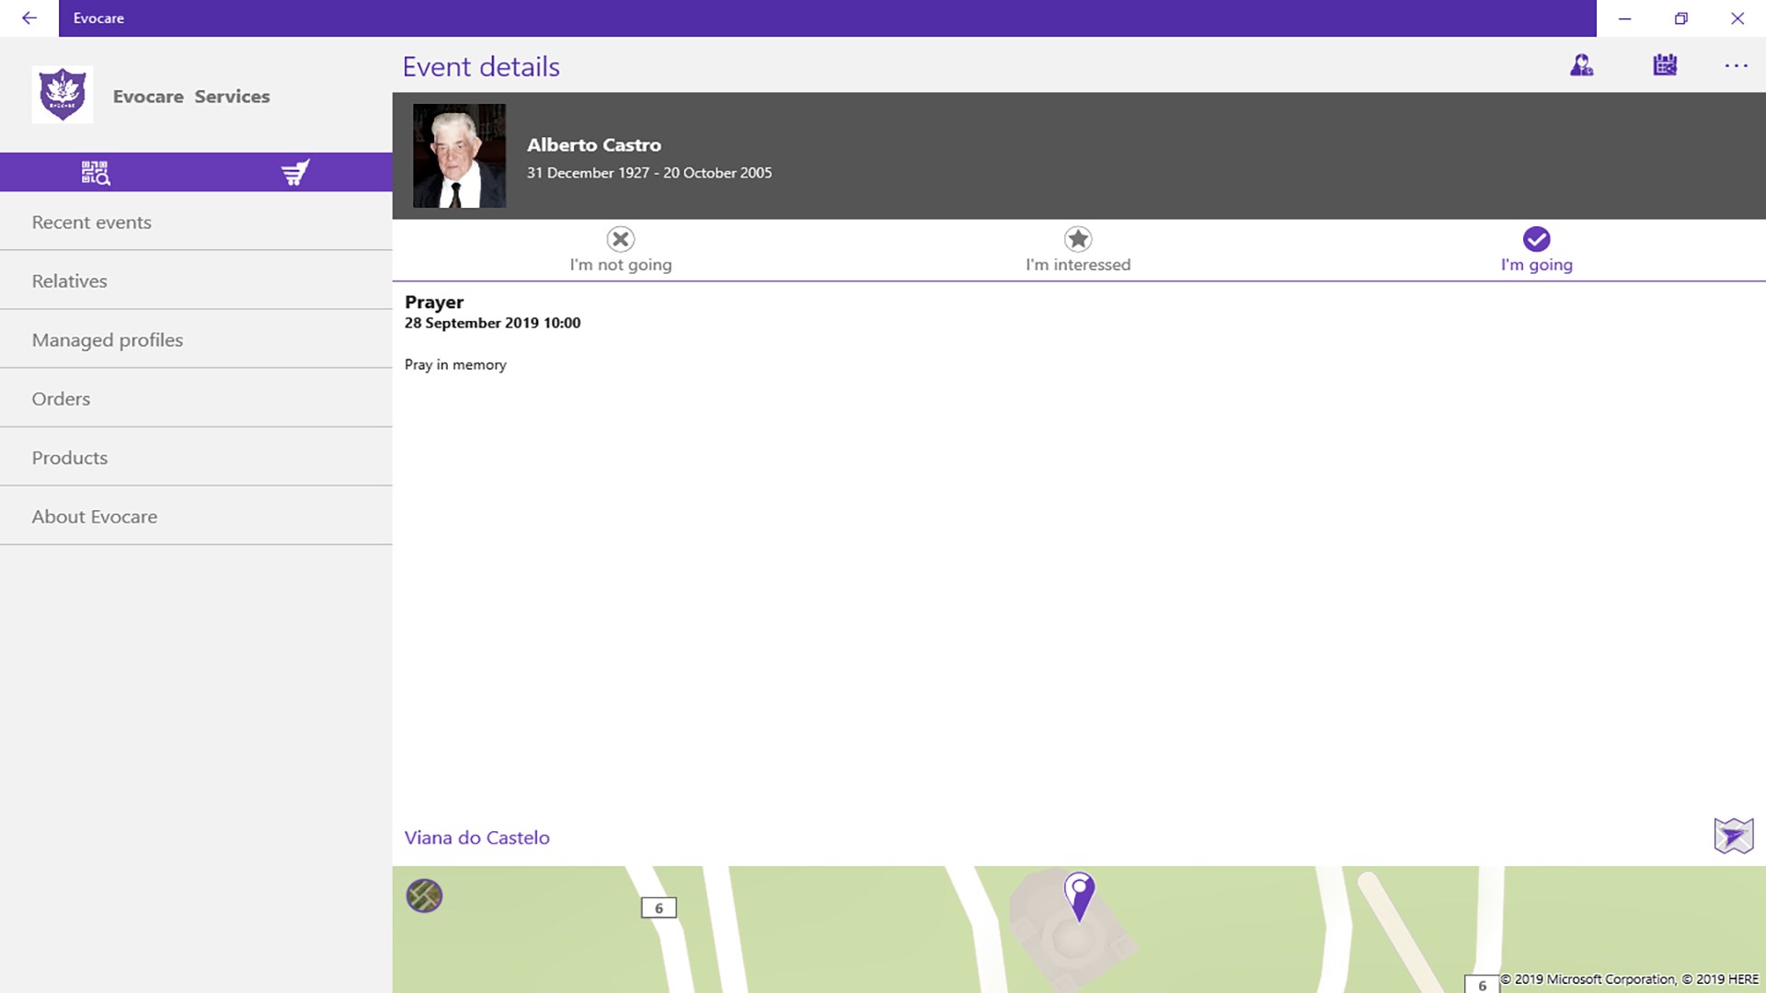Open the shopping cart icon
The height and width of the screenshot is (993, 1766).
coord(294,173)
